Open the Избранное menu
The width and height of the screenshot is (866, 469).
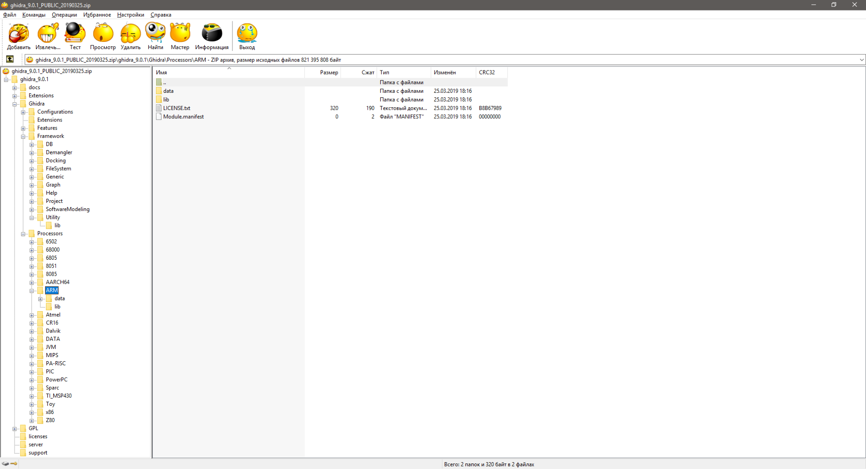[x=97, y=15]
